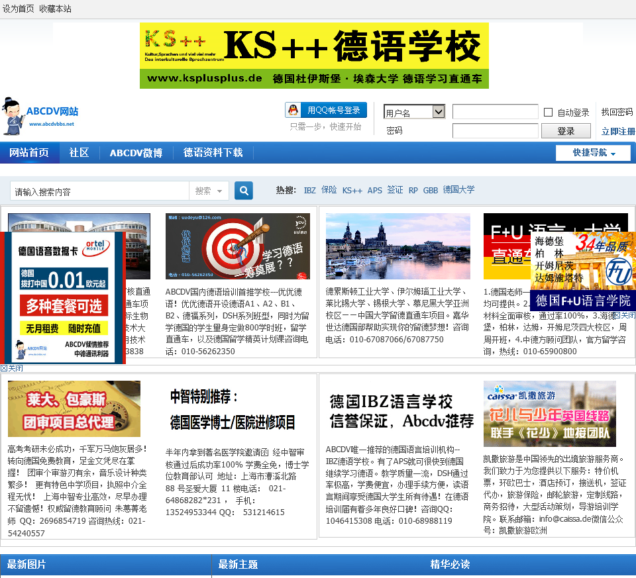Log in with QQ account button
The image size is (636, 578).
326,110
